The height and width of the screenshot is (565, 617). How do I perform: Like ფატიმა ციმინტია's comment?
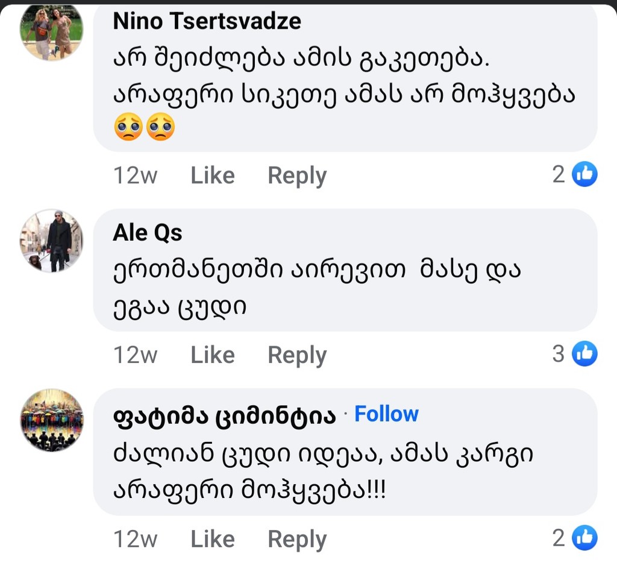212,538
